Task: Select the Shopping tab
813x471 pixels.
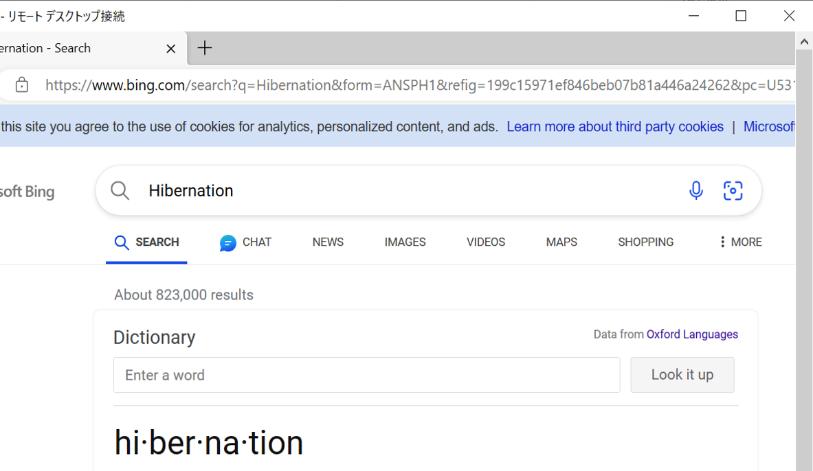Action: [645, 242]
